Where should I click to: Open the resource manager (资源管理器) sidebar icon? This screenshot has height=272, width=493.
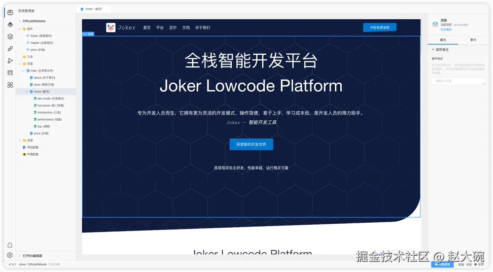(x=10, y=12)
